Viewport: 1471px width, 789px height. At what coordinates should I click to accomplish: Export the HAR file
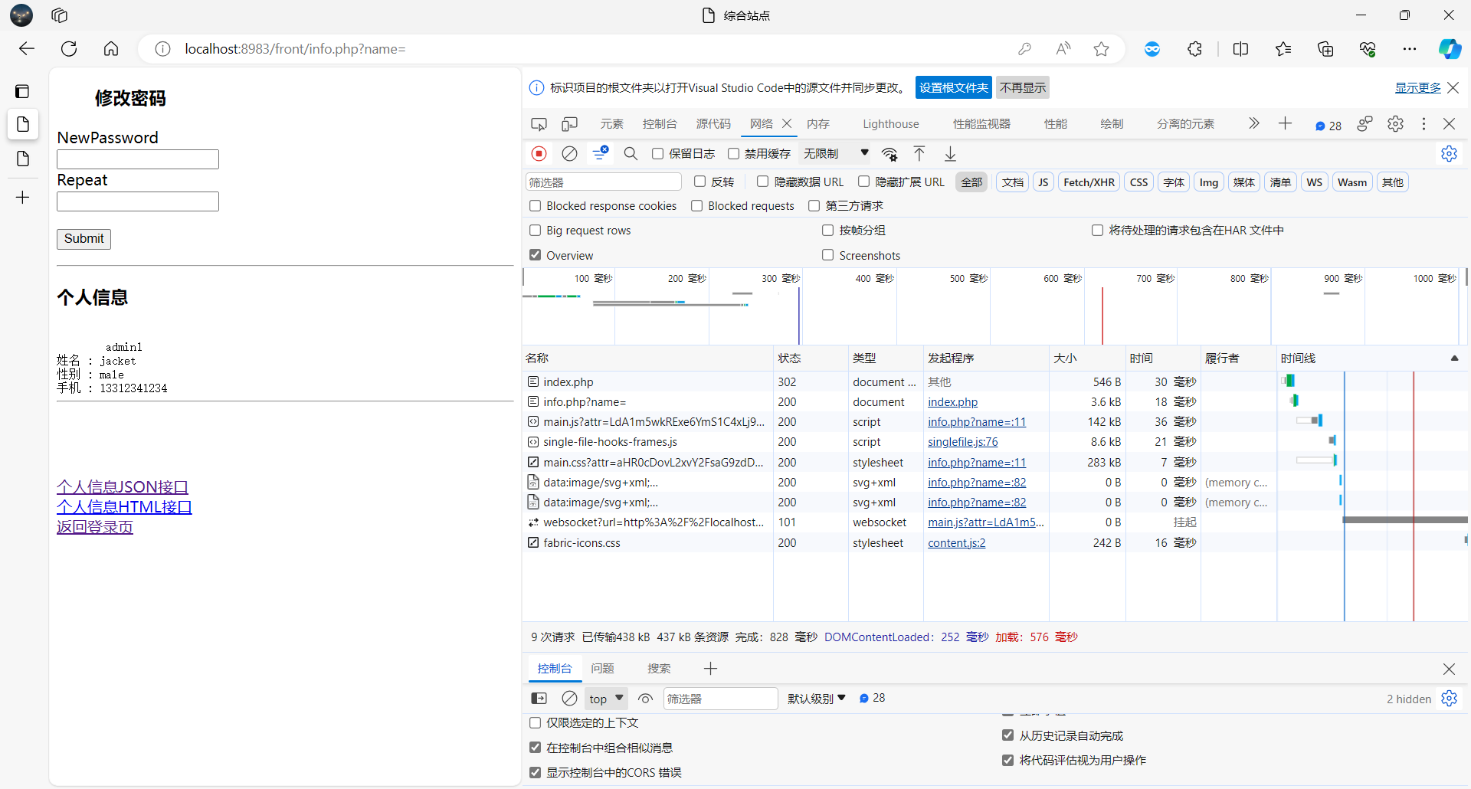click(x=949, y=153)
